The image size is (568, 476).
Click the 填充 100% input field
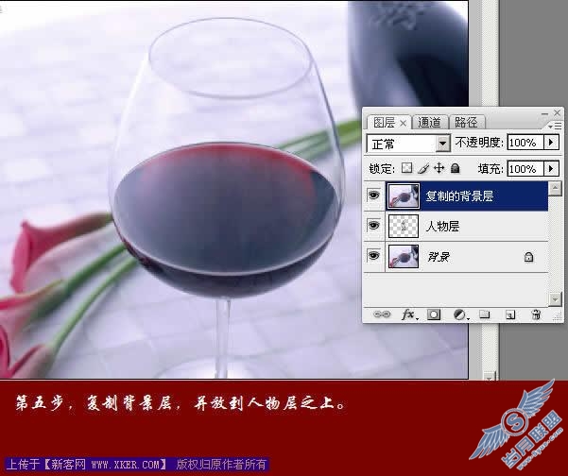pos(525,168)
